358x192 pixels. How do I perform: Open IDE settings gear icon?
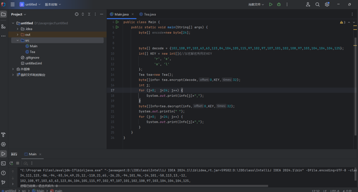tap(327, 4)
